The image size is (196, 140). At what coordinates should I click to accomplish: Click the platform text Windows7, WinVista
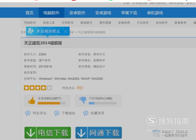point(52,79)
